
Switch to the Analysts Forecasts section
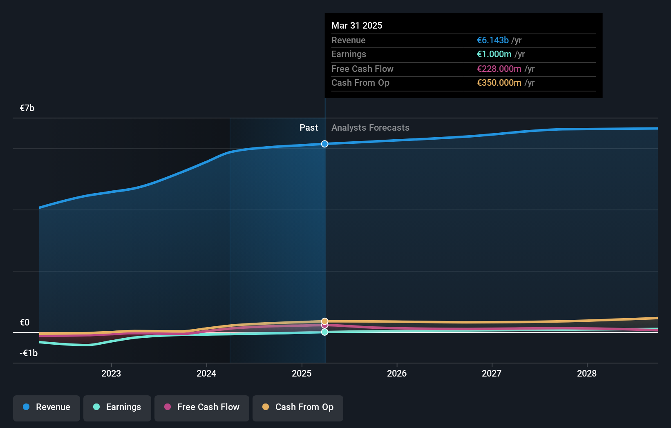point(370,127)
